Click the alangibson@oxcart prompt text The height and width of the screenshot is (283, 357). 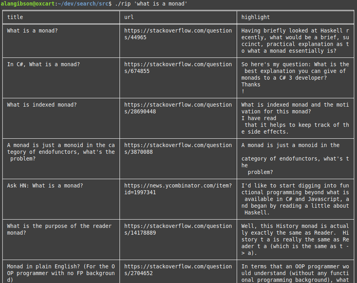[x=28, y=4]
